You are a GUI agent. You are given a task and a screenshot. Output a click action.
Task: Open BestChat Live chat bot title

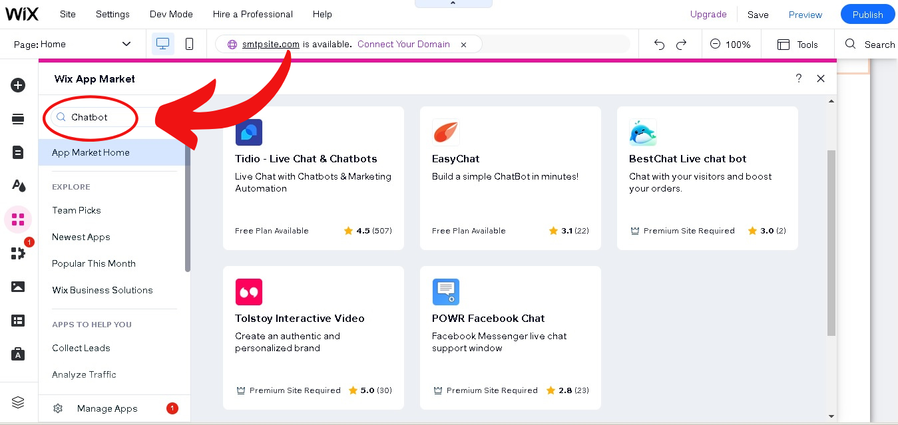coord(688,159)
